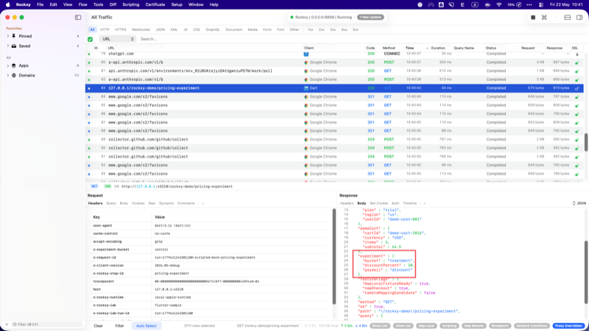589x331 pixels.
Task: Click the Domains globe icon in sidebar
Action: pyautogui.click(x=14, y=76)
